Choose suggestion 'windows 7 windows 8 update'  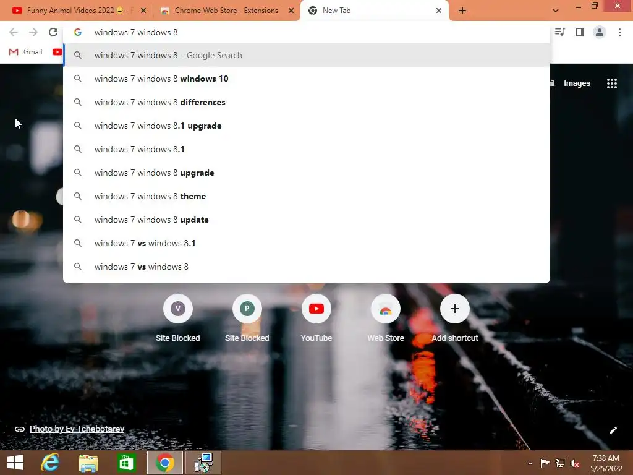coord(307,220)
